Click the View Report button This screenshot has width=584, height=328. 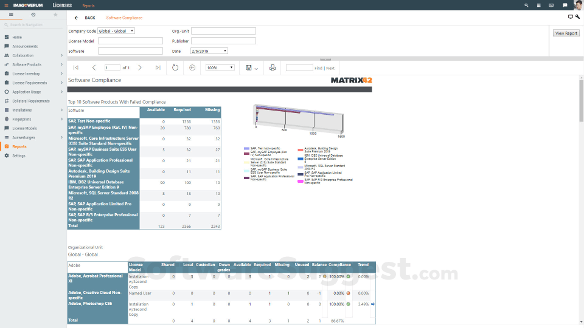pyautogui.click(x=566, y=33)
